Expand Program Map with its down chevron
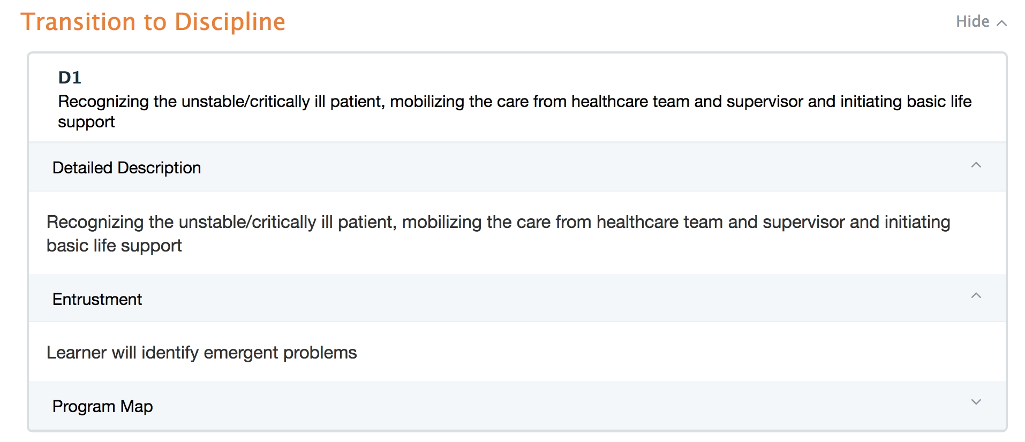 pos(976,402)
